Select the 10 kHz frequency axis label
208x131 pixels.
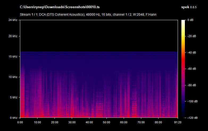(13, 77)
